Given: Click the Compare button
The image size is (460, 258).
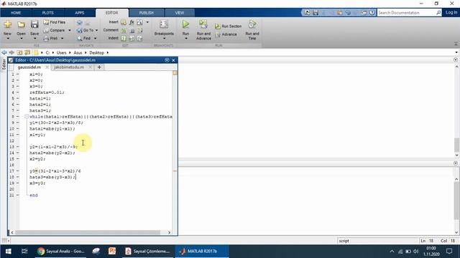Looking at the screenshot, I should click(x=55, y=30).
